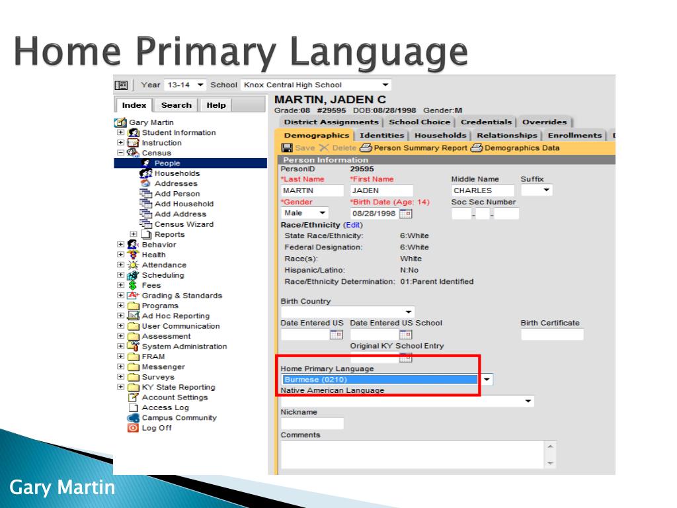Collapse the Census tree node
677x508 pixels.
click(x=121, y=153)
